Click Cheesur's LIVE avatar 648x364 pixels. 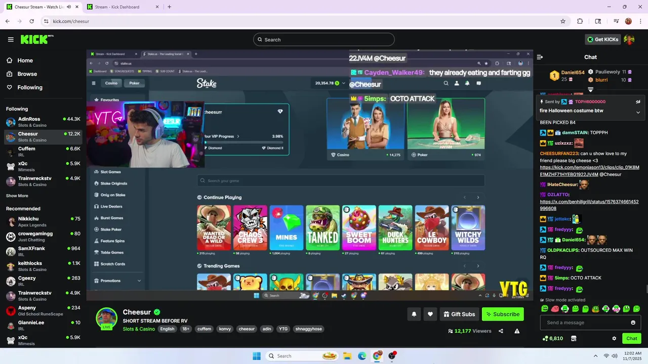[107, 318]
